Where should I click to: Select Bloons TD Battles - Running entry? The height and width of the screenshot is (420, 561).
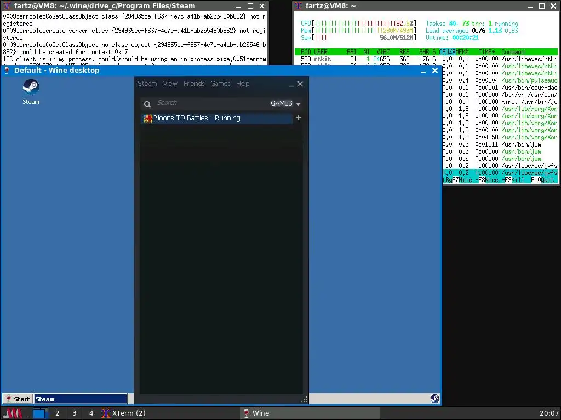point(217,118)
